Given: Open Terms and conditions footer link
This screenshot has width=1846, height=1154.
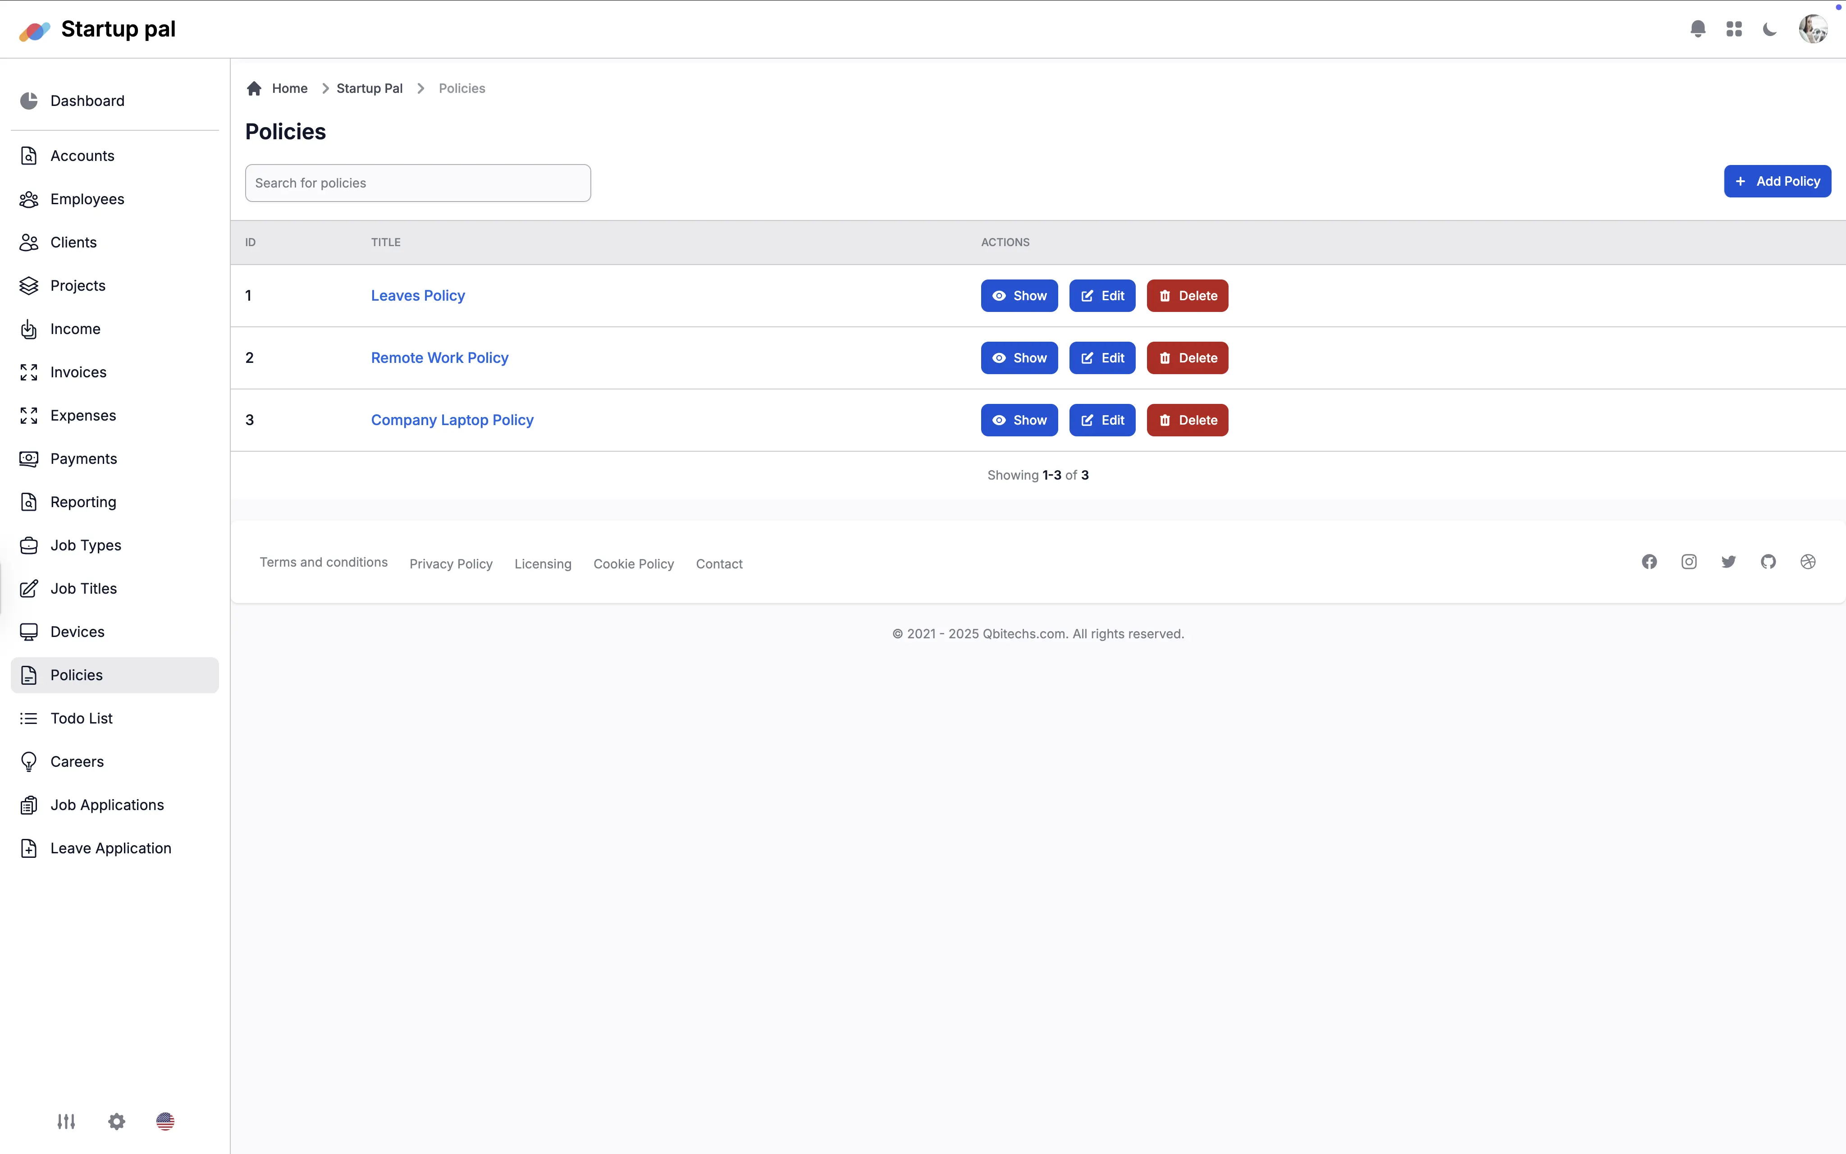Looking at the screenshot, I should click(324, 563).
